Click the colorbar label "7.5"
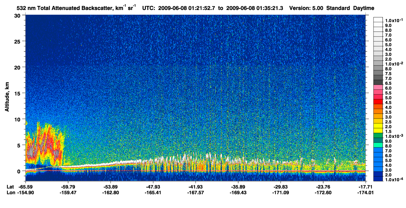 click(388, 74)
